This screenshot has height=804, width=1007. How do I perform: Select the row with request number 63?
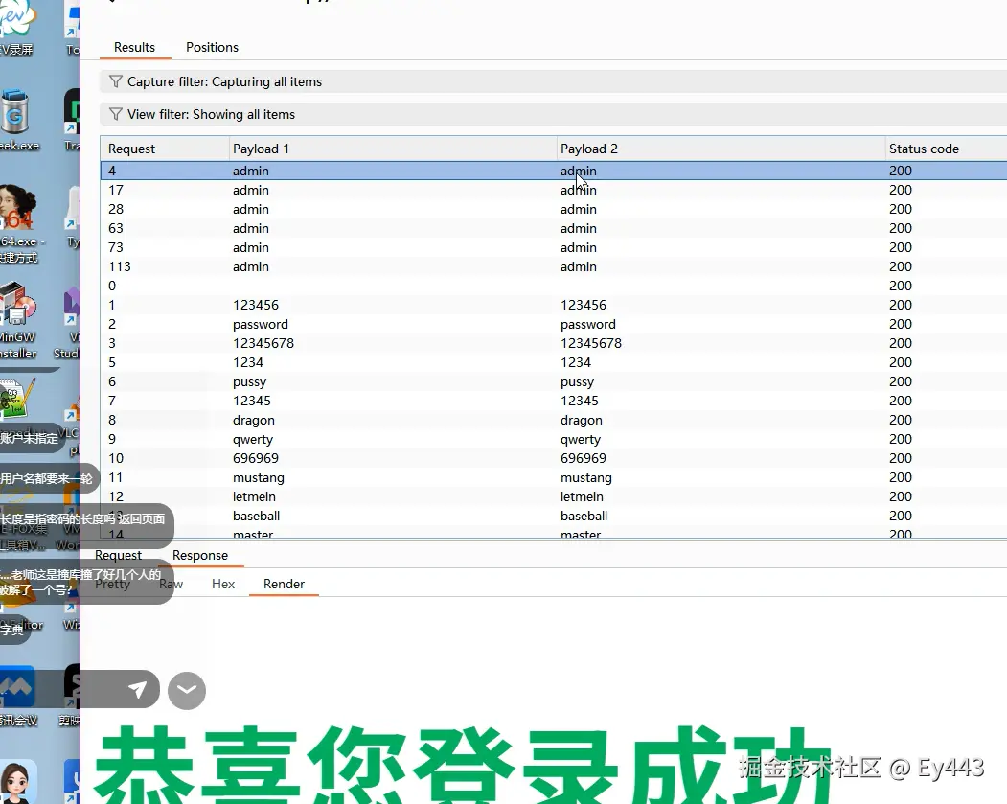point(554,229)
